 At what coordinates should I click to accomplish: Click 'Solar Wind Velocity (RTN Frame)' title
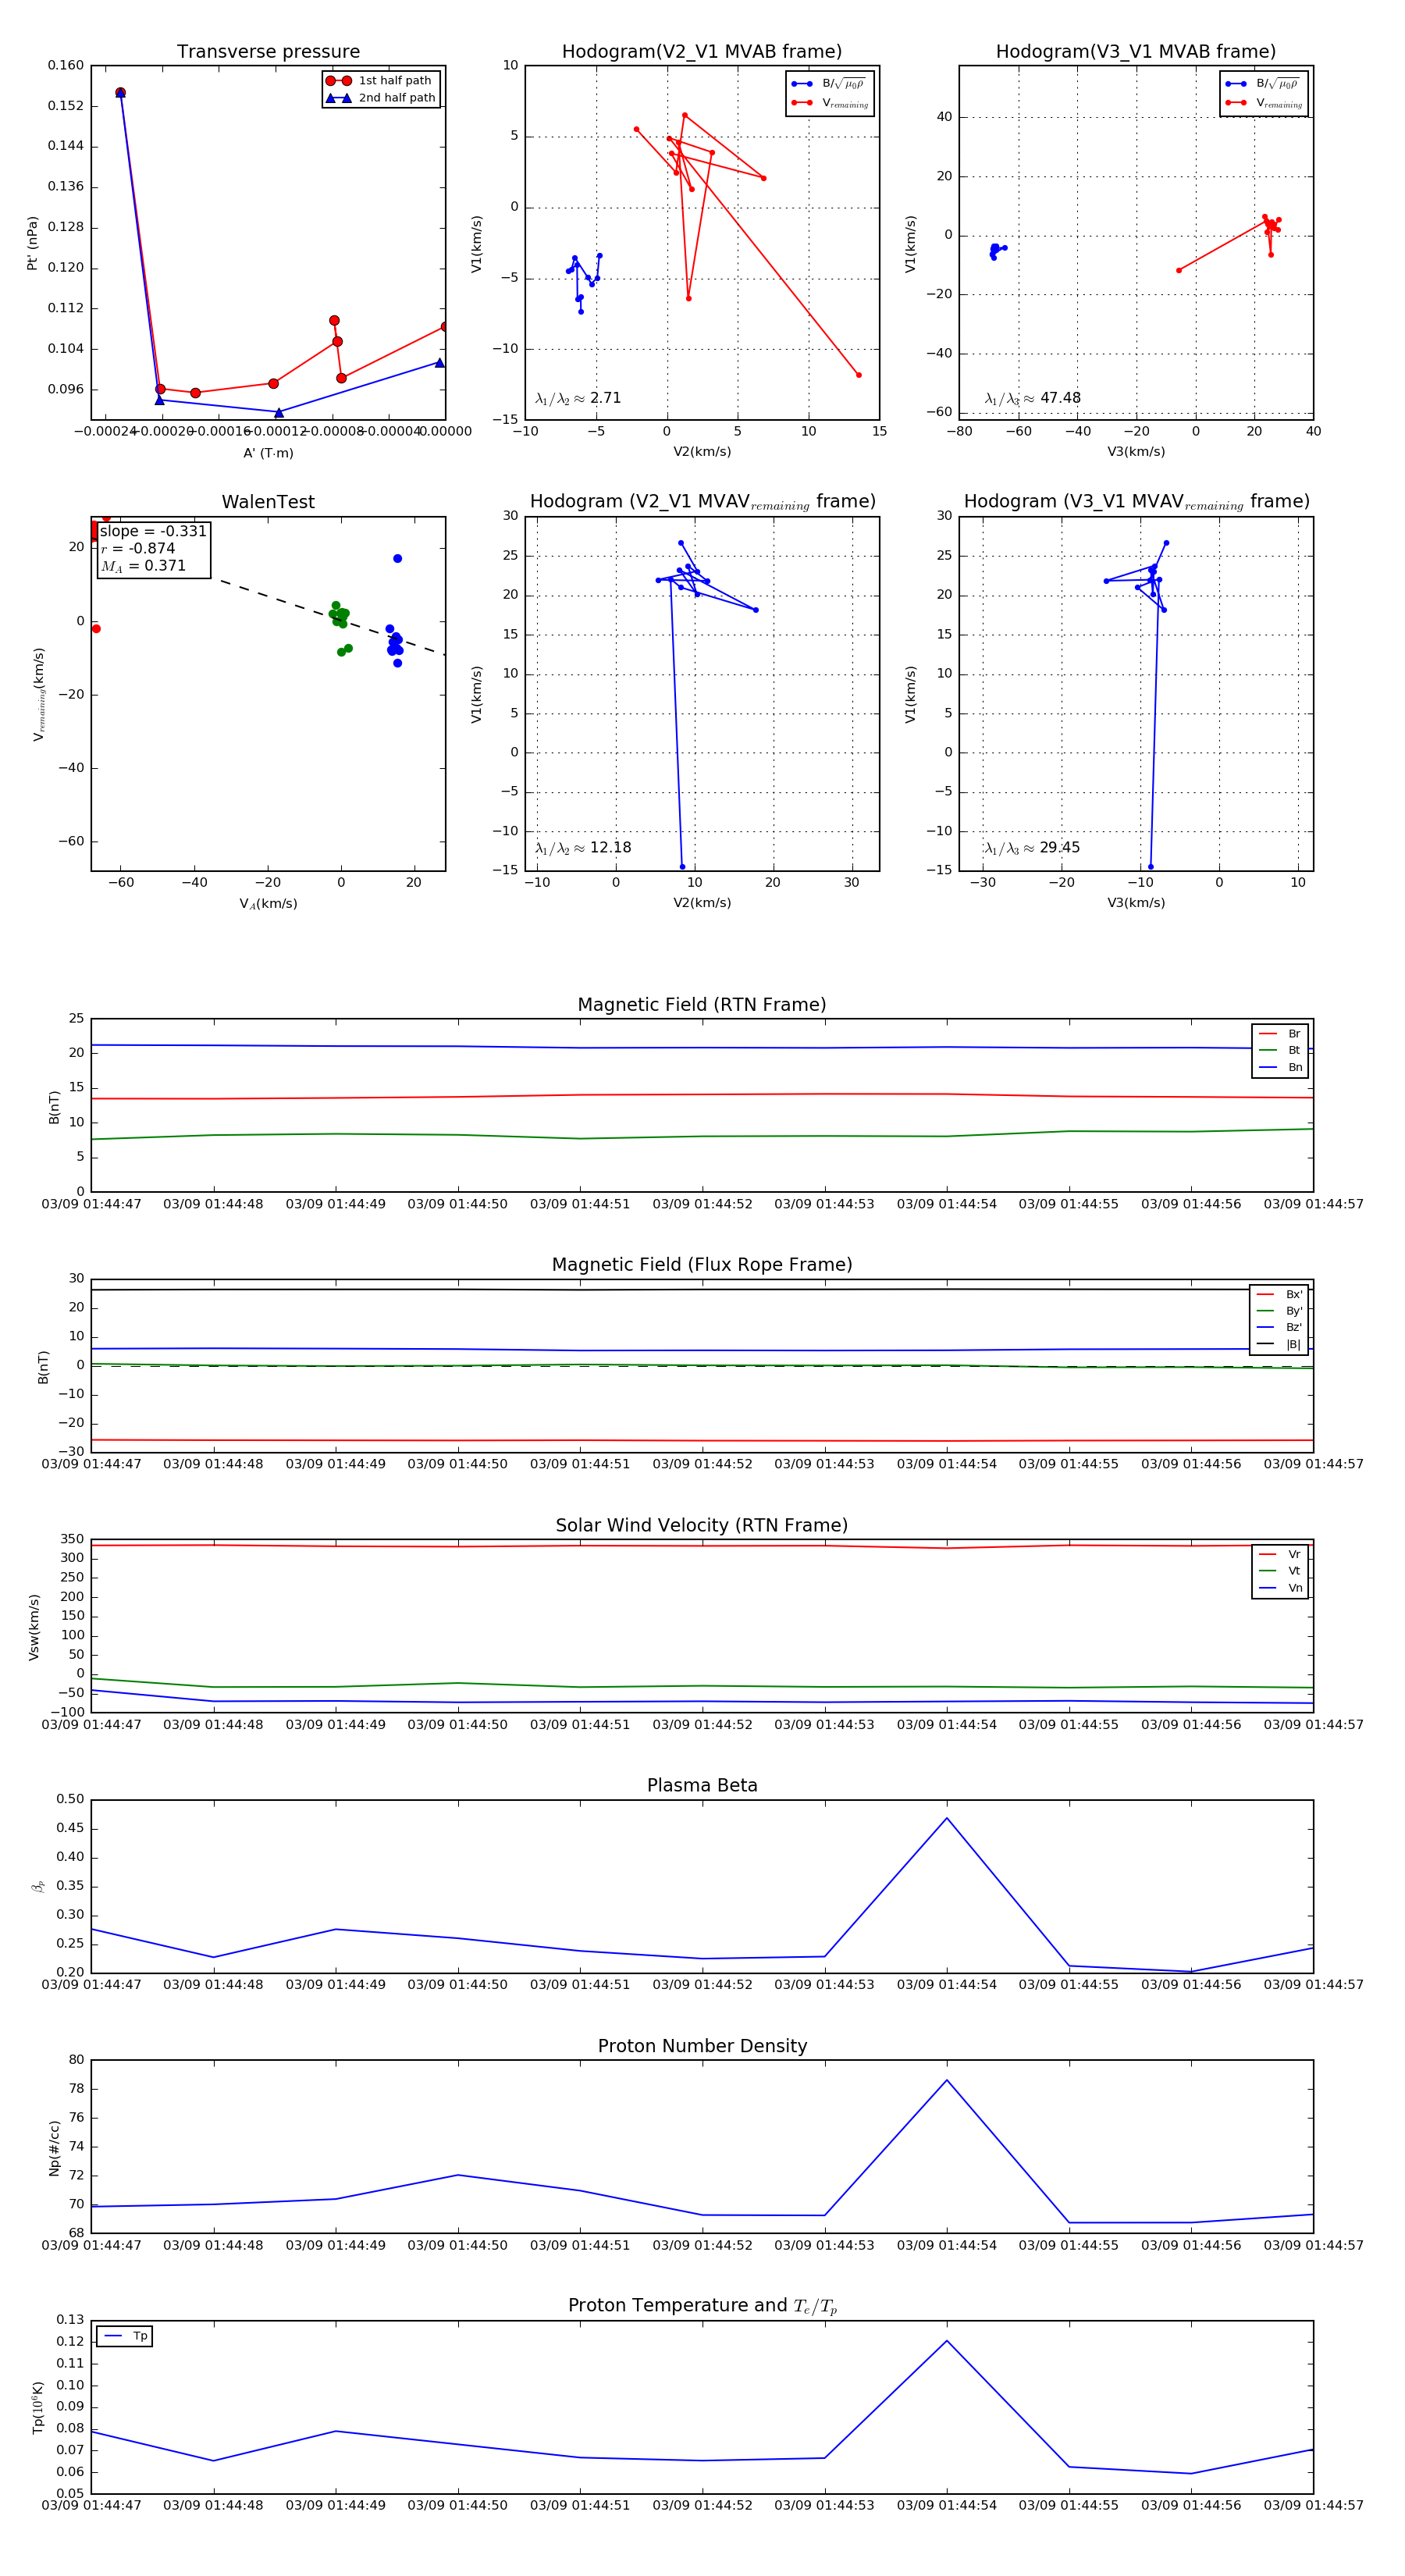[702, 1525]
